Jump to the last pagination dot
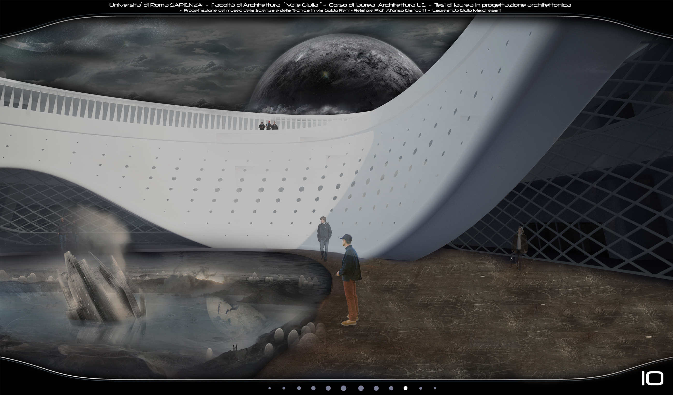Screen dimensions: 673x395 click(x=435, y=388)
